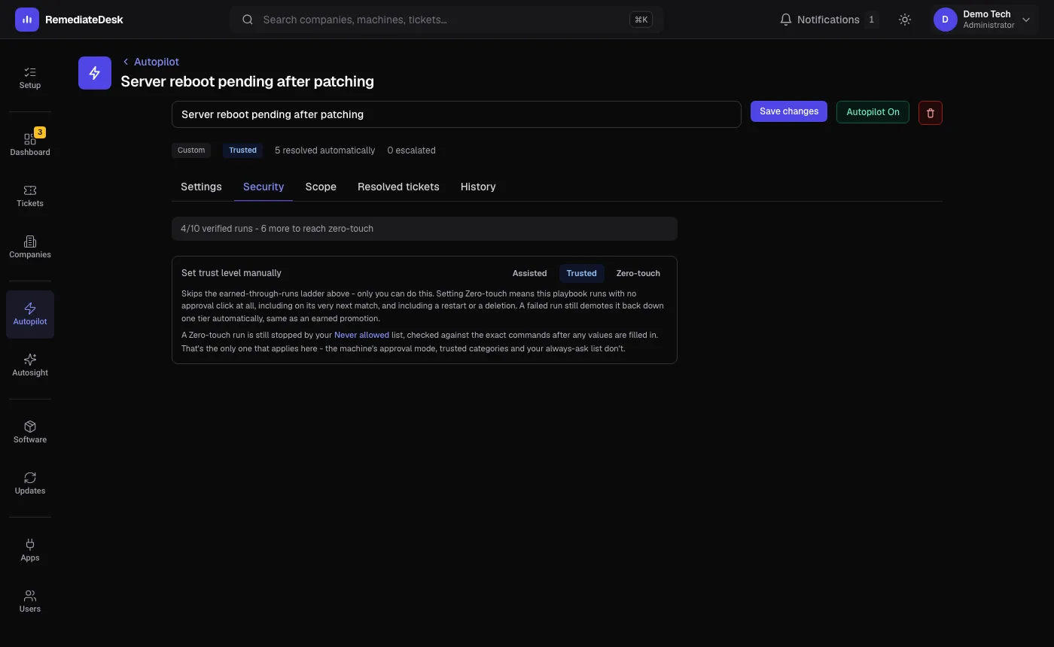Open Software in the sidebar
This screenshot has height=647, width=1054.
[x=30, y=432]
